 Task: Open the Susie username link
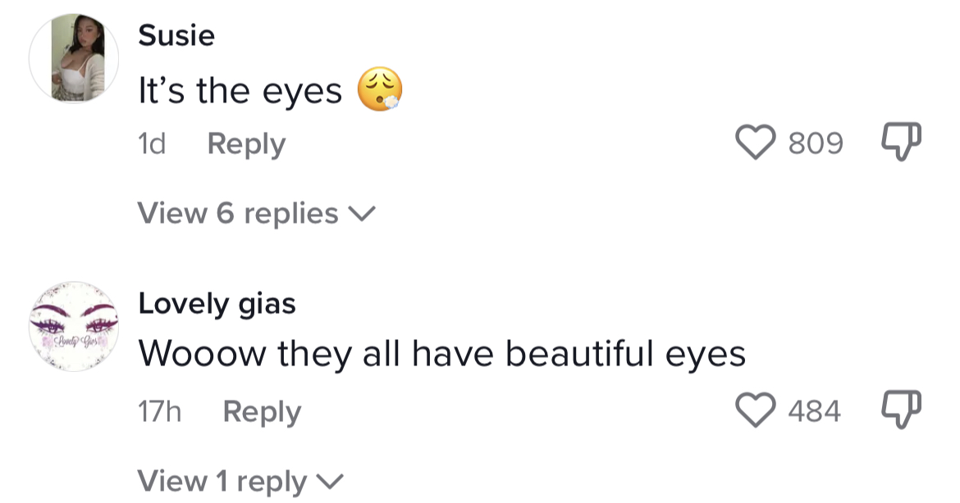(176, 35)
